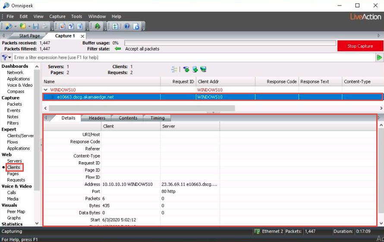The height and width of the screenshot is (242, 384).
Task: Open Web Servers view in navigation pane
Action: coord(14,161)
